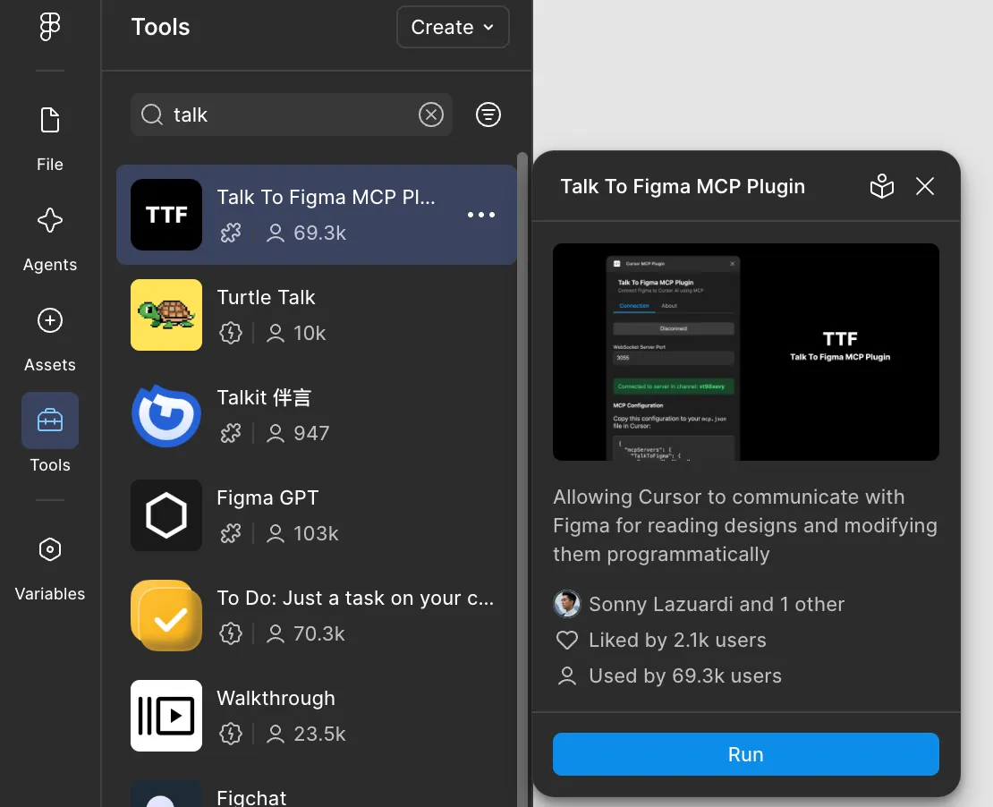This screenshot has width=993, height=807.
Task: Open more options for Talk To Figma
Action: pyautogui.click(x=481, y=215)
